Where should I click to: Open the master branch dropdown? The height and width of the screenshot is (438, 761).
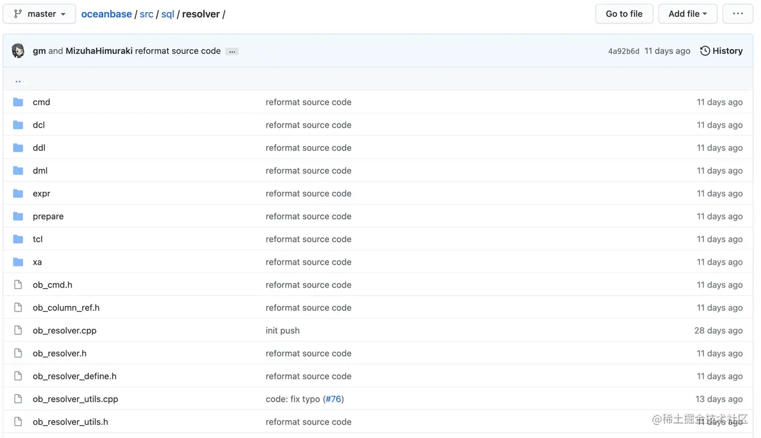40,14
